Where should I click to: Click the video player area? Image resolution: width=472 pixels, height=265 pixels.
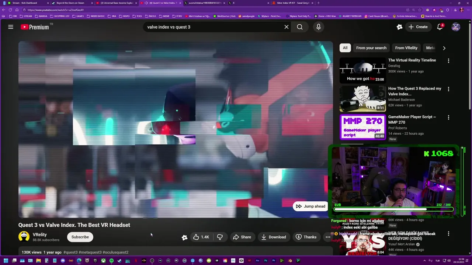point(176,130)
